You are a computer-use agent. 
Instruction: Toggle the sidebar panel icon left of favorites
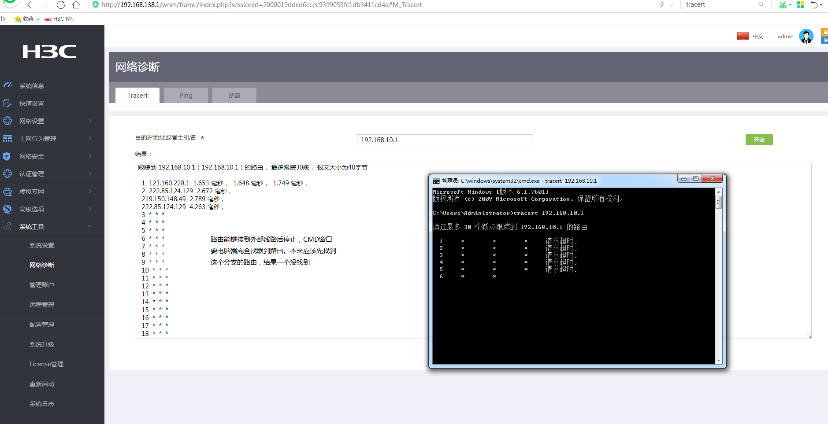(3, 19)
